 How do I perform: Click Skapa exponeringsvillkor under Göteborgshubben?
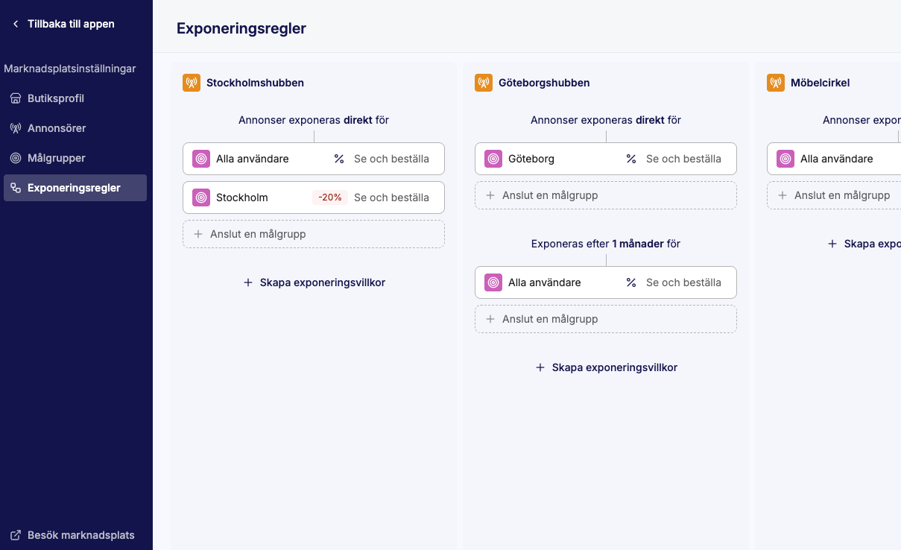pyautogui.click(x=606, y=367)
